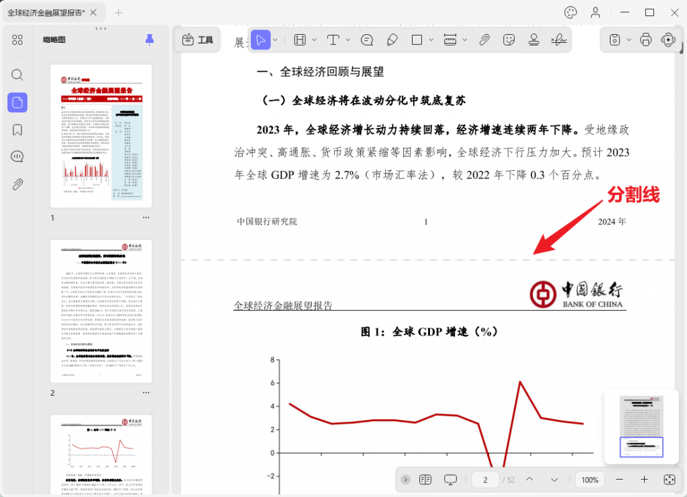Screen dimensions: 687x497
Task: Select the pencil drawing tool
Action: (x=392, y=40)
